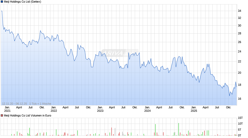
Task: Click the volume axis value 0T
Action: [240, 135]
